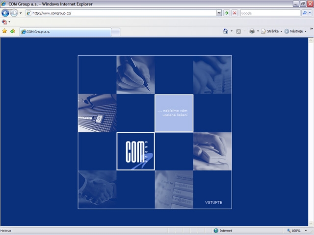The height and width of the screenshot is (235, 314).
Task: Click the Internet security zone indicator
Action: pos(223,231)
